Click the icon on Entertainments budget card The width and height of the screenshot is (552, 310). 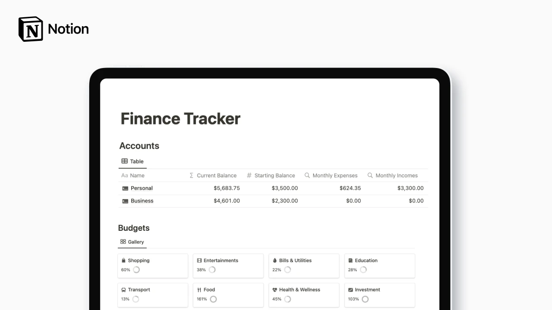click(199, 260)
